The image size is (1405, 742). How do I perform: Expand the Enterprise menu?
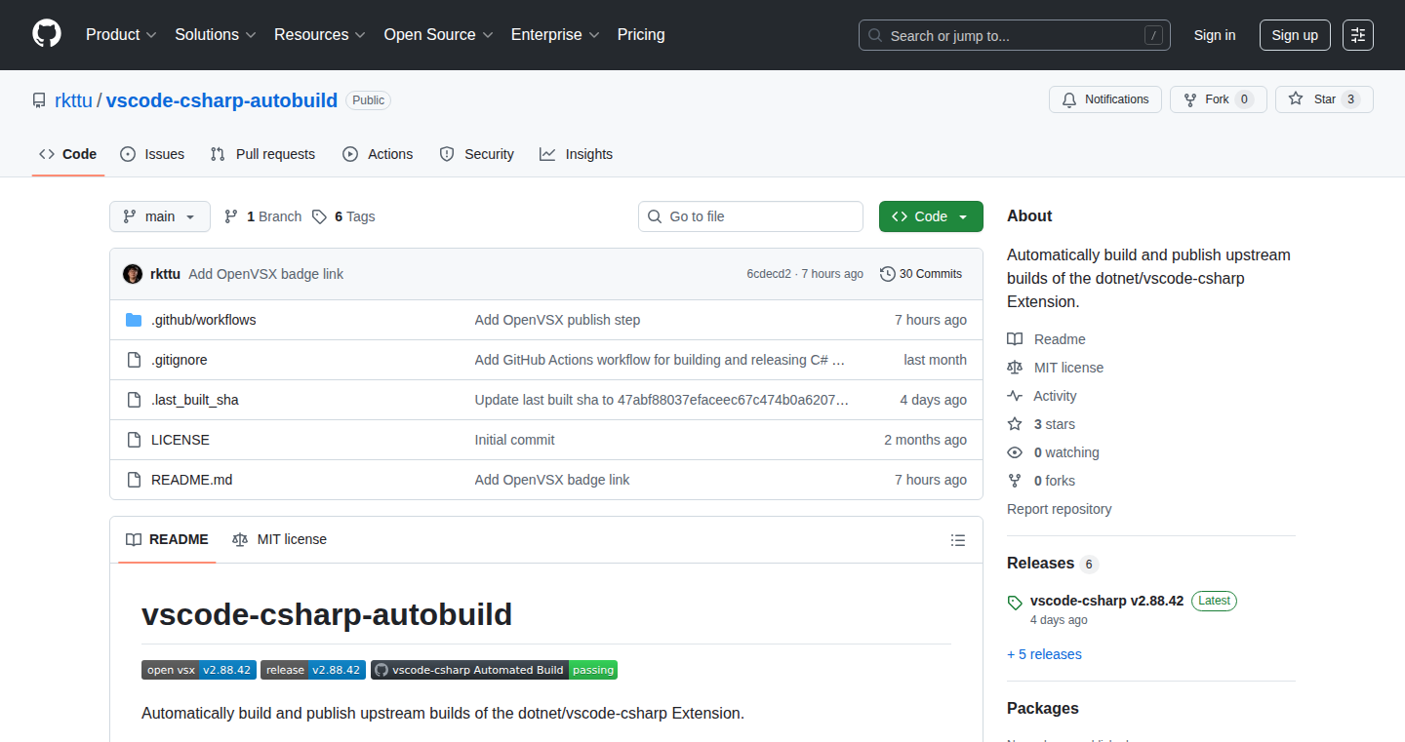point(555,35)
